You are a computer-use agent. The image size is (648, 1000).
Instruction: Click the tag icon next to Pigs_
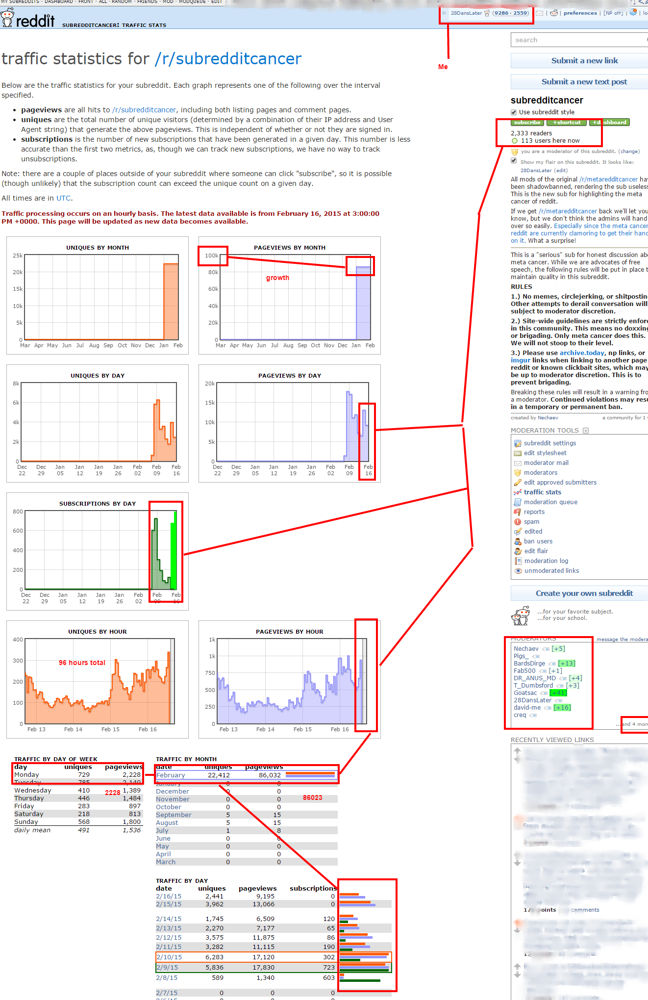click(536, 656)
